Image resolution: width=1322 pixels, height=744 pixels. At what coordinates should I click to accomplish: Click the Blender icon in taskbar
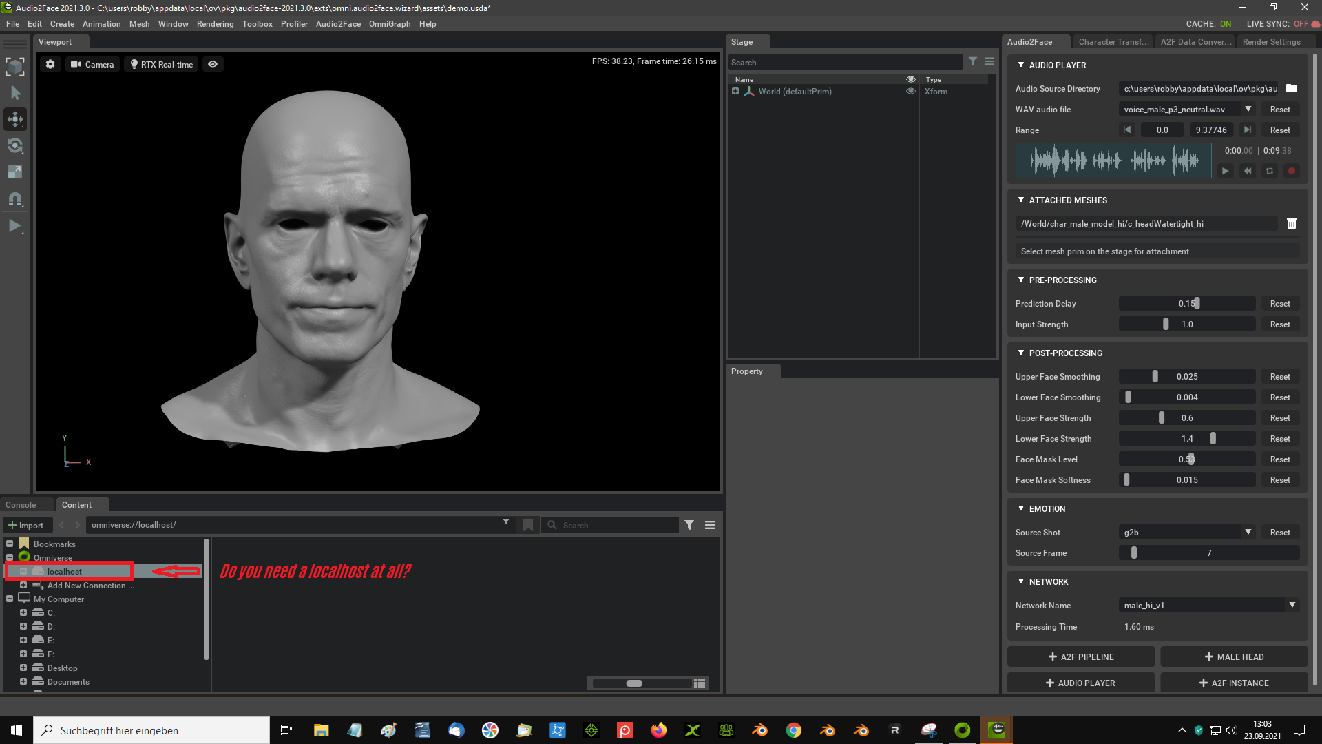point(760,730)
